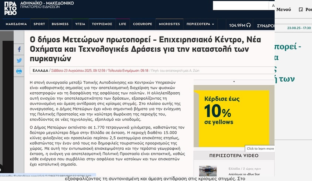312x181 pixels.
Task: Open the ΜΑΚΕΔΟΝΙΑ section
Action: tap(16, 24)
